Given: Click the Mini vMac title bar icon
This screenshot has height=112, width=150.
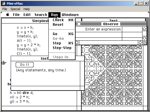Looking at the screenshot, I should coord(4,3).
